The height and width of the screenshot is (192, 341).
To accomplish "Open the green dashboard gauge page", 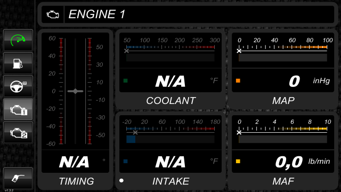I will pos(18,41).
